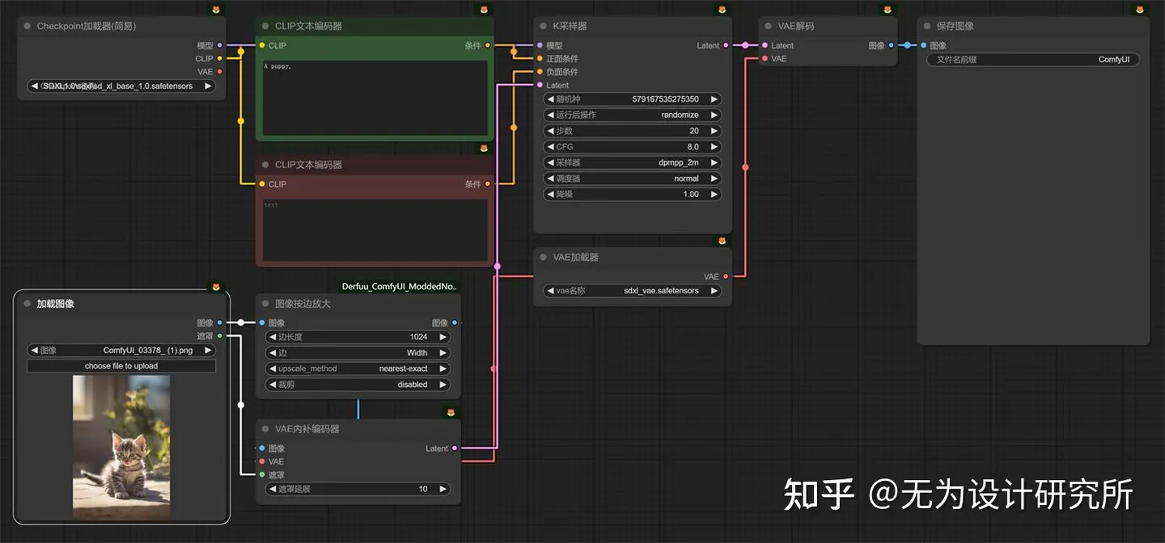This screenshot has width=1165, height=543.
Task: Open the 采样器 dpmpp_2m dropdown
Action: pyautogui.click(x=632, y=162)
